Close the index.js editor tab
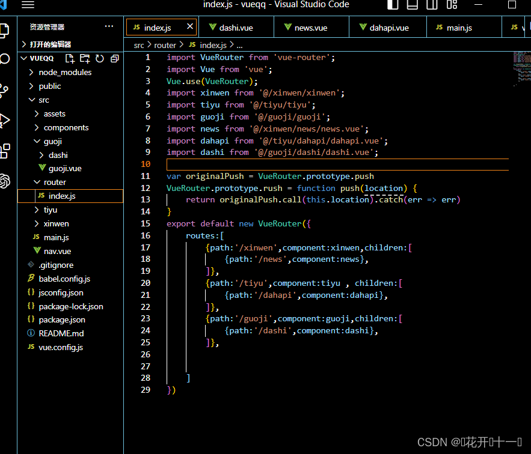The image size is (531, 454). point(190,26)
